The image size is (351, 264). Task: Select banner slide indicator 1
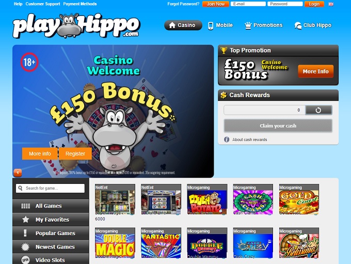(18, 173)
